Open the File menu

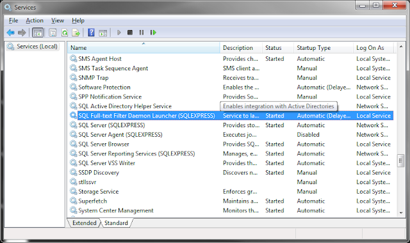(13, 20)
